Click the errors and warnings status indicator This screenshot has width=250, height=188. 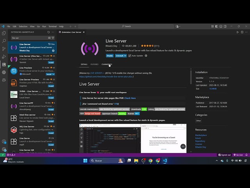pyautogui.click(x=11, y=155)
